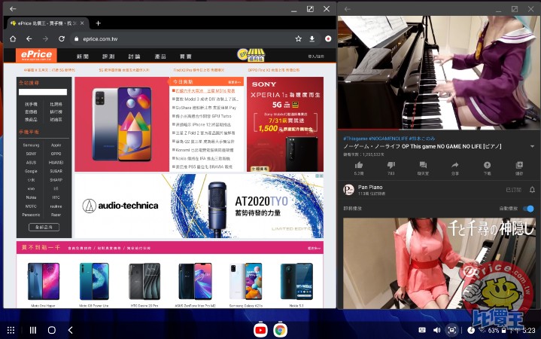
Task: Close the ePrice tab
Action: (x=82, y=23)
